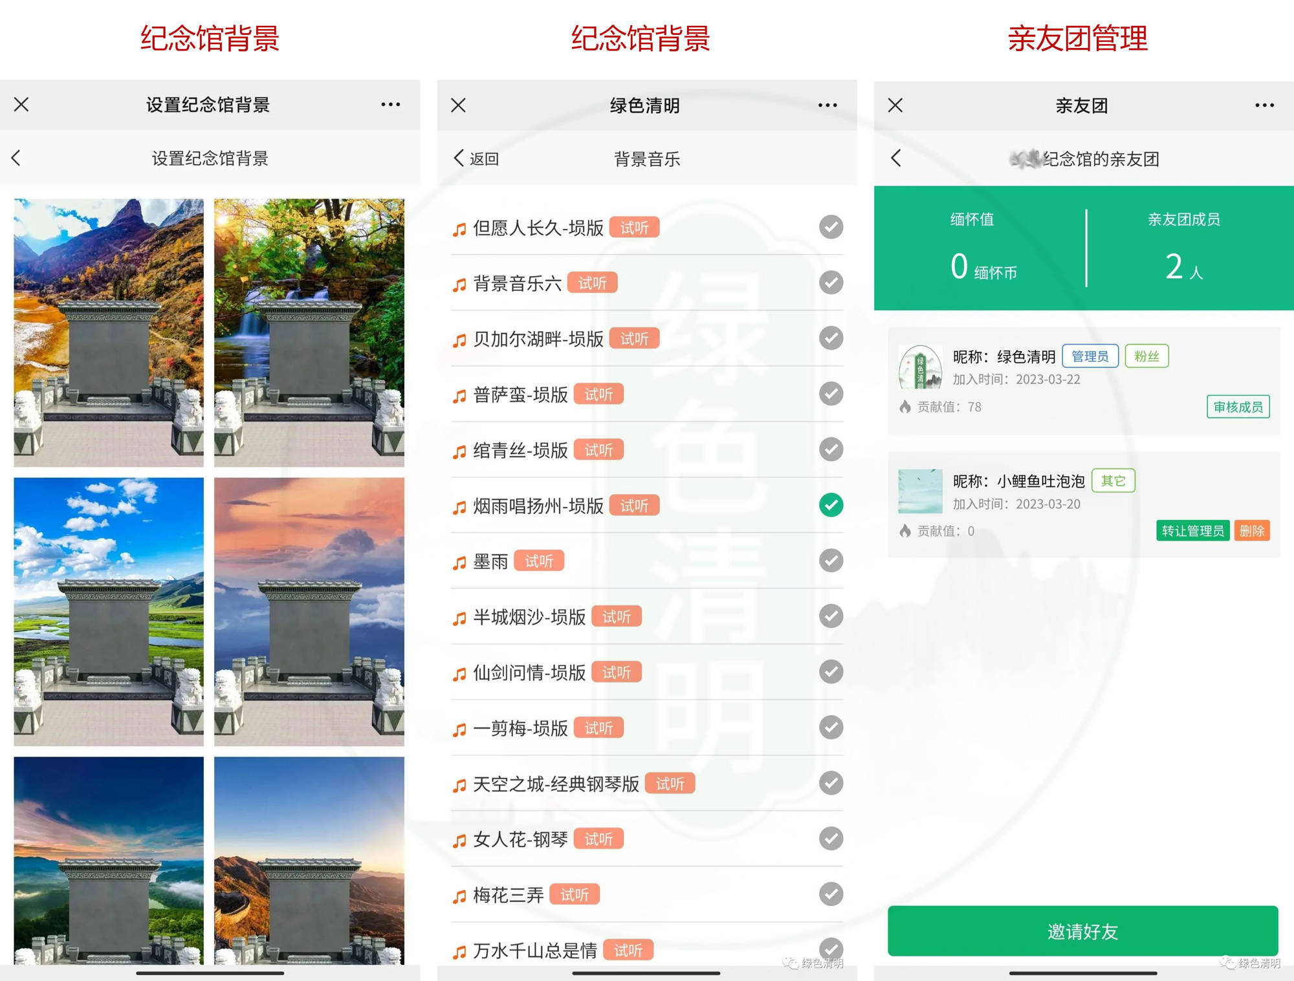This screenshot has width=1294, height=981.
Task: Delete member with 删除 button
Action: [1252, 531]
